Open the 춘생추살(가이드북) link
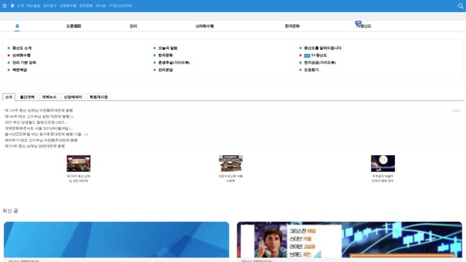466x262 pixels. click(174, 62)
